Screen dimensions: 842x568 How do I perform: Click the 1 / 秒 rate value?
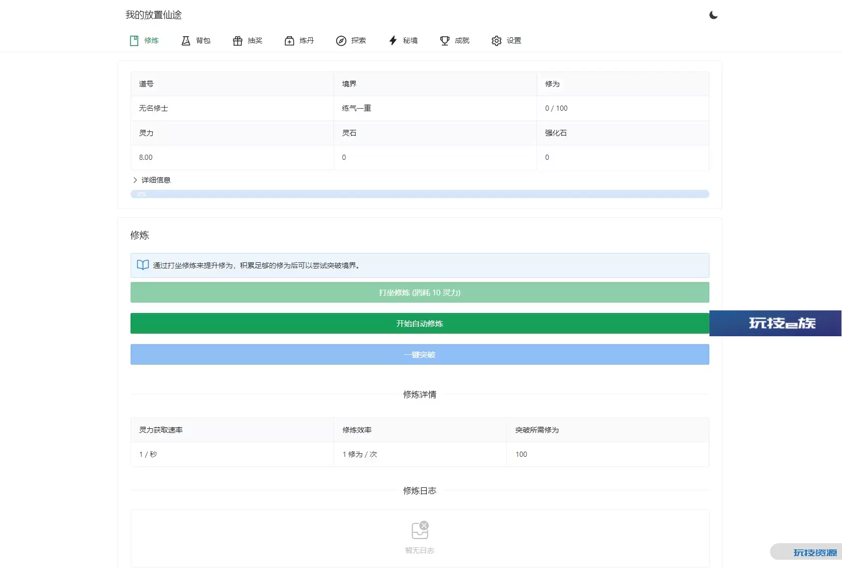(x=148, y=454)
